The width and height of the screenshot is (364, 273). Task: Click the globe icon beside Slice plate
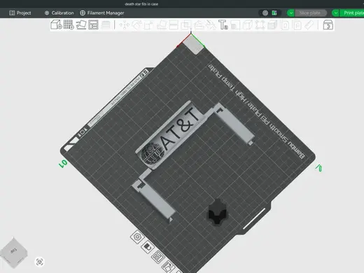(265, 13)
